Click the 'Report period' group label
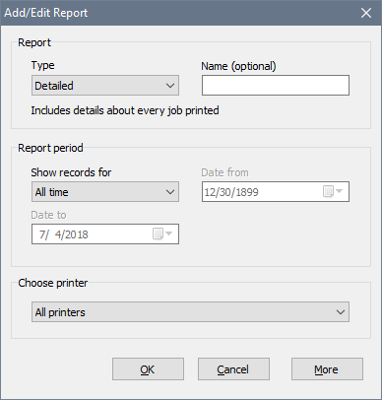This screenshot has width=382, height=400. click(x=50, y=148)
